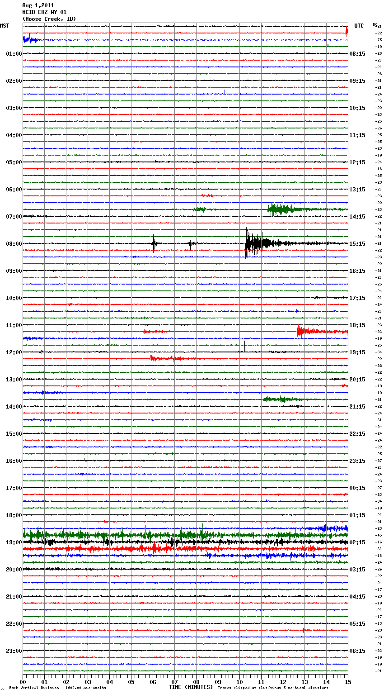Click the UTC column header
The width and height of the screenshot is (384, 694).
[359, 26]
